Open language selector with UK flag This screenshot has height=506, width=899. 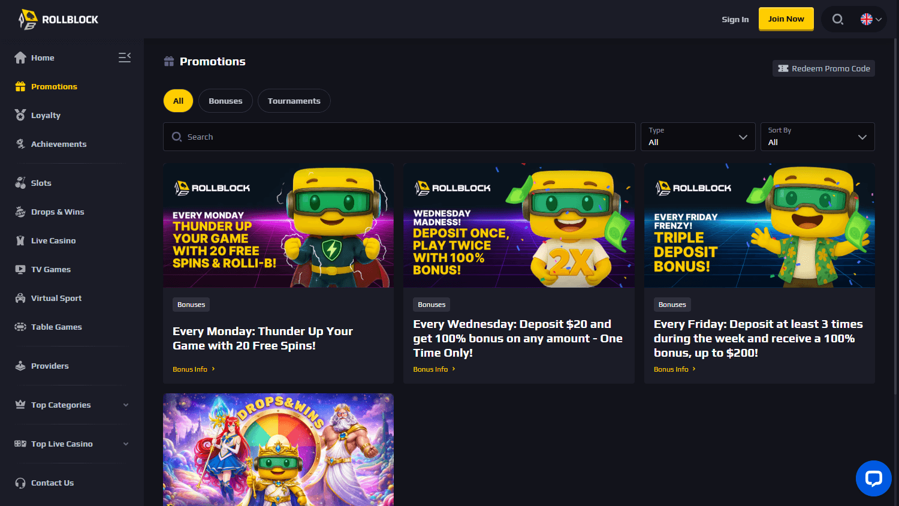pyautogui.click(x=871, y=19)
